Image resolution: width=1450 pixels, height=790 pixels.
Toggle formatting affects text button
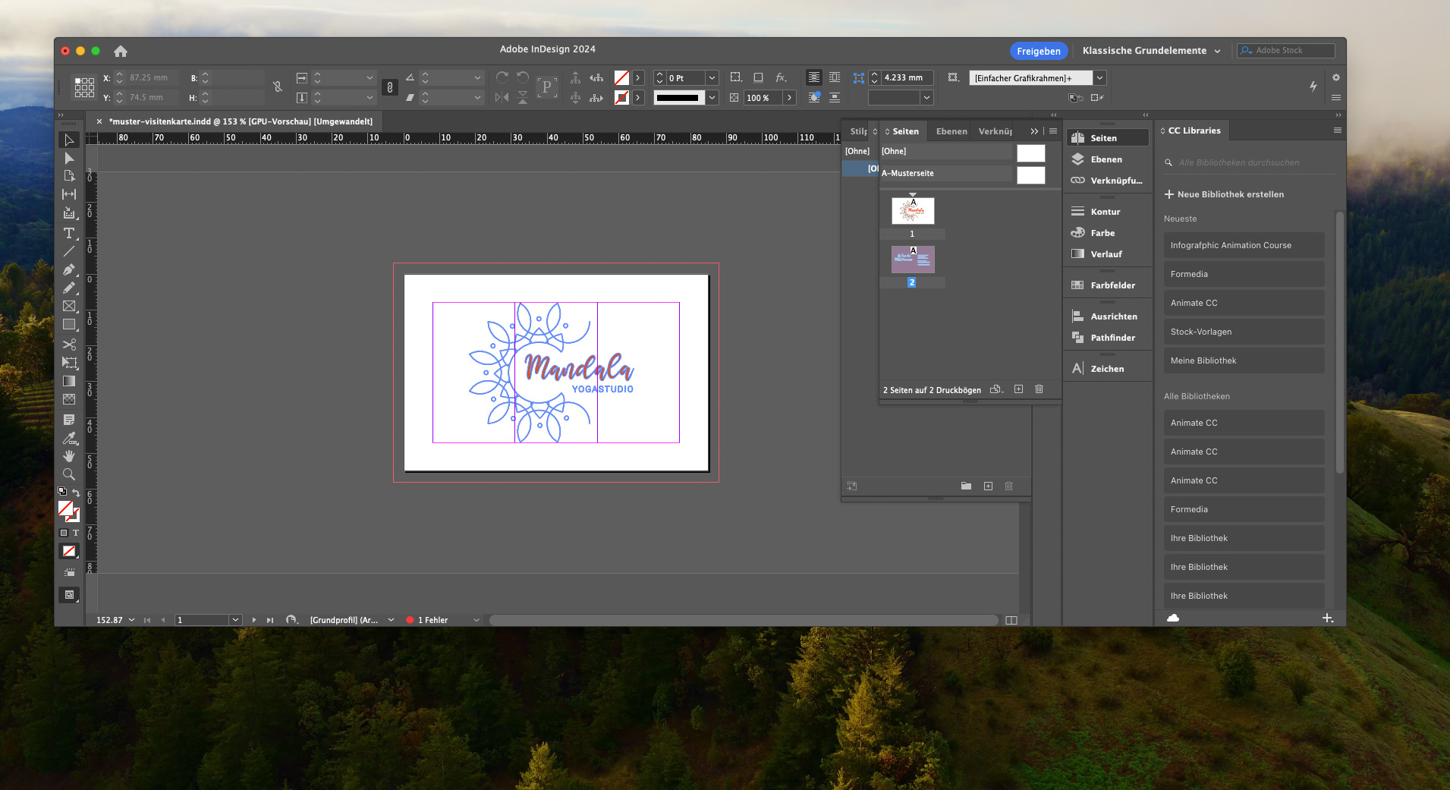tap(75, 533)
